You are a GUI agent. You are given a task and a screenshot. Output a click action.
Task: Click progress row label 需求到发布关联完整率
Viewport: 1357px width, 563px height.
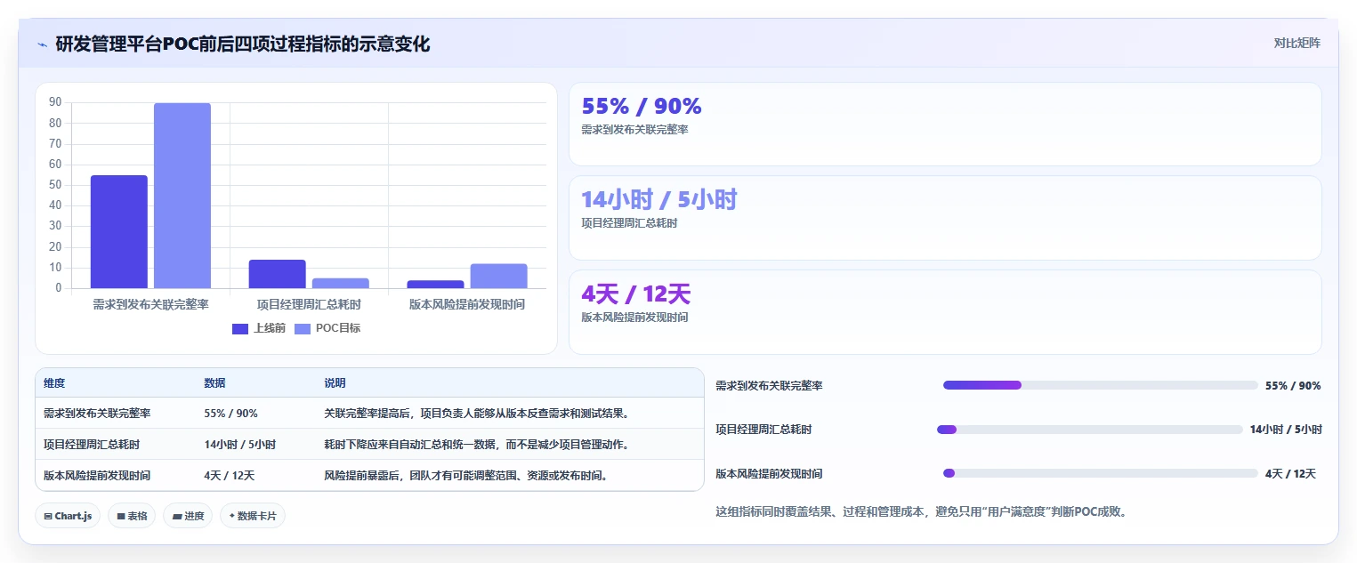tap(769, 386)
